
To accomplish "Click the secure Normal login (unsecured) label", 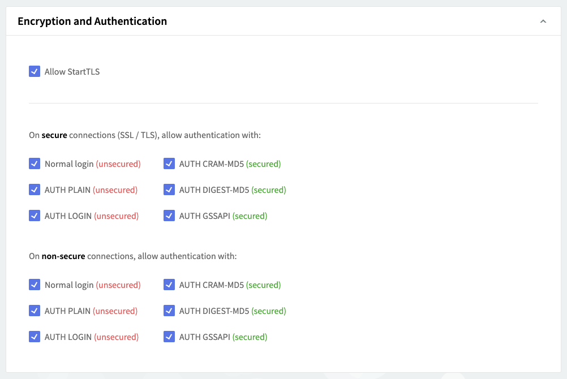I will pyautogui.click(x=92, y=164).
